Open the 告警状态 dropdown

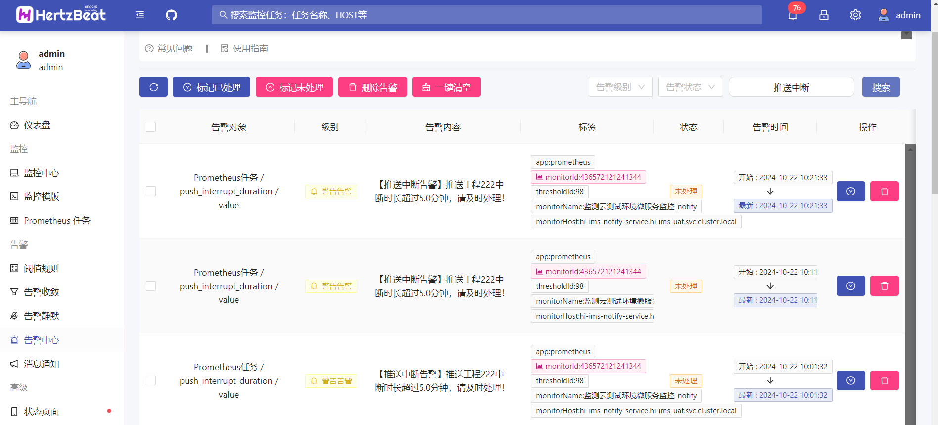(690, 87)
